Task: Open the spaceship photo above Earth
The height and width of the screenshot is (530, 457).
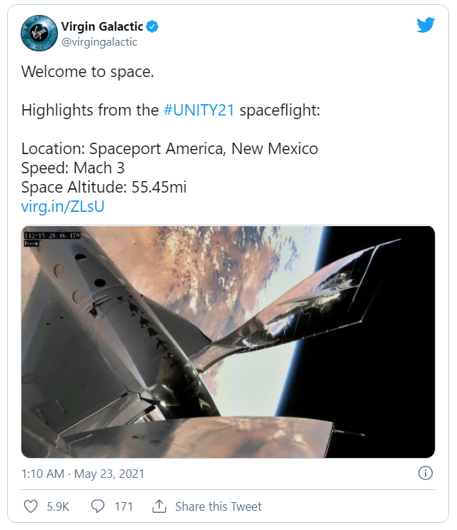Action: (x=228, y=342)
